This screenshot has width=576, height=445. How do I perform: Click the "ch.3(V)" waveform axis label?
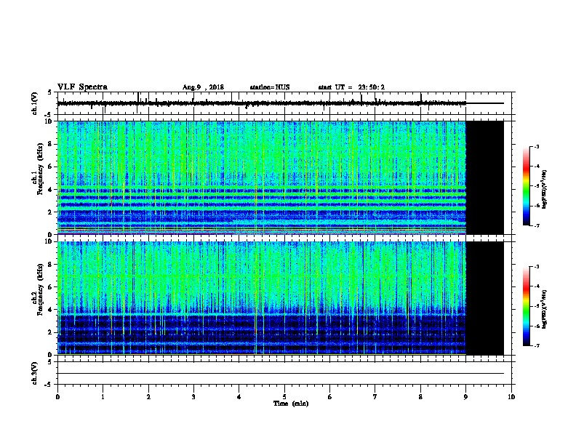tap(34, 373)
